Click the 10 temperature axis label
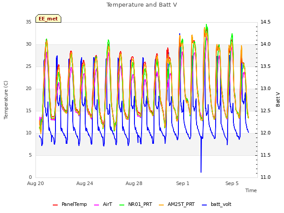Screen dimensions: 284x213 (x=28, y=133)
